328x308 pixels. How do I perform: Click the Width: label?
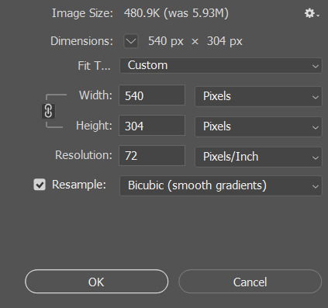click(95, 95)
